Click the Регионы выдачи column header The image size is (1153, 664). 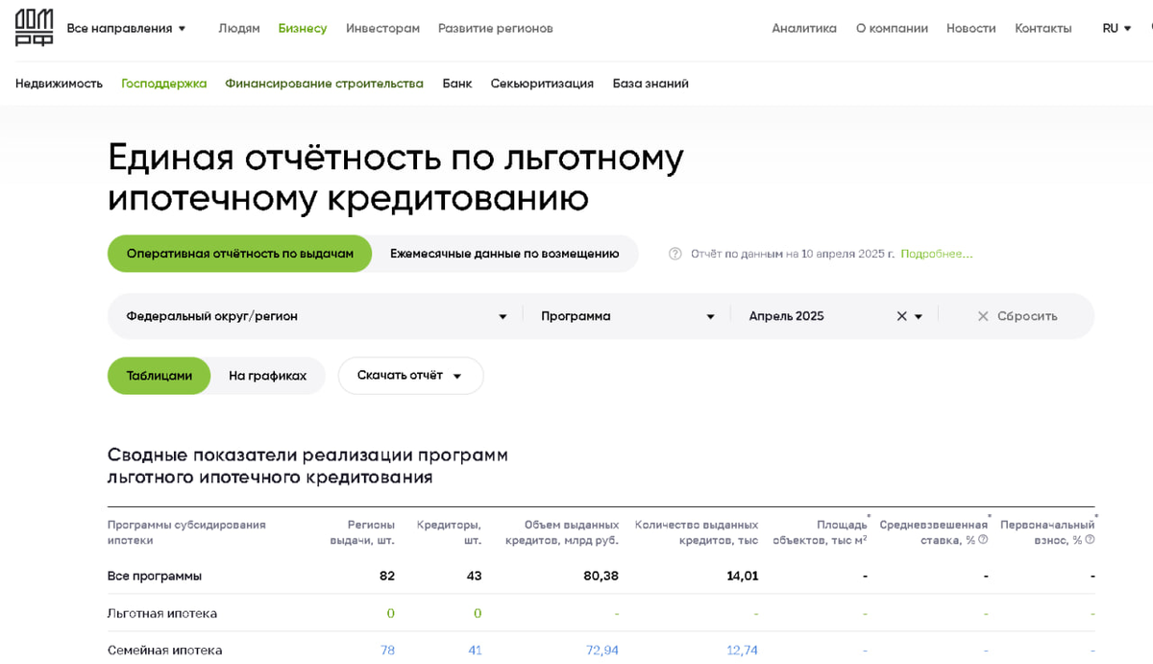point(362,532)
